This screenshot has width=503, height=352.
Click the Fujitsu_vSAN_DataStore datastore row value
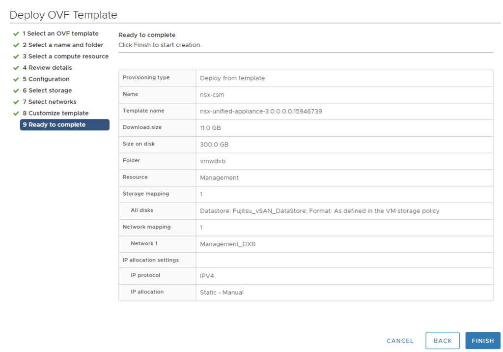pyautogui.click(x=319, y=211)
